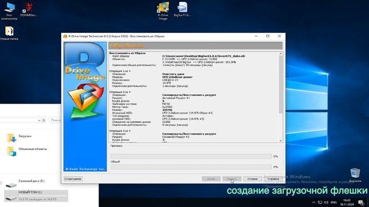Click the Назад button
The image size is (369, 207).
coord(211,179)
